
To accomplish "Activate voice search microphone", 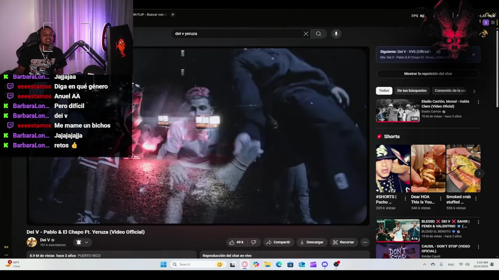I will tap(336, 34).
